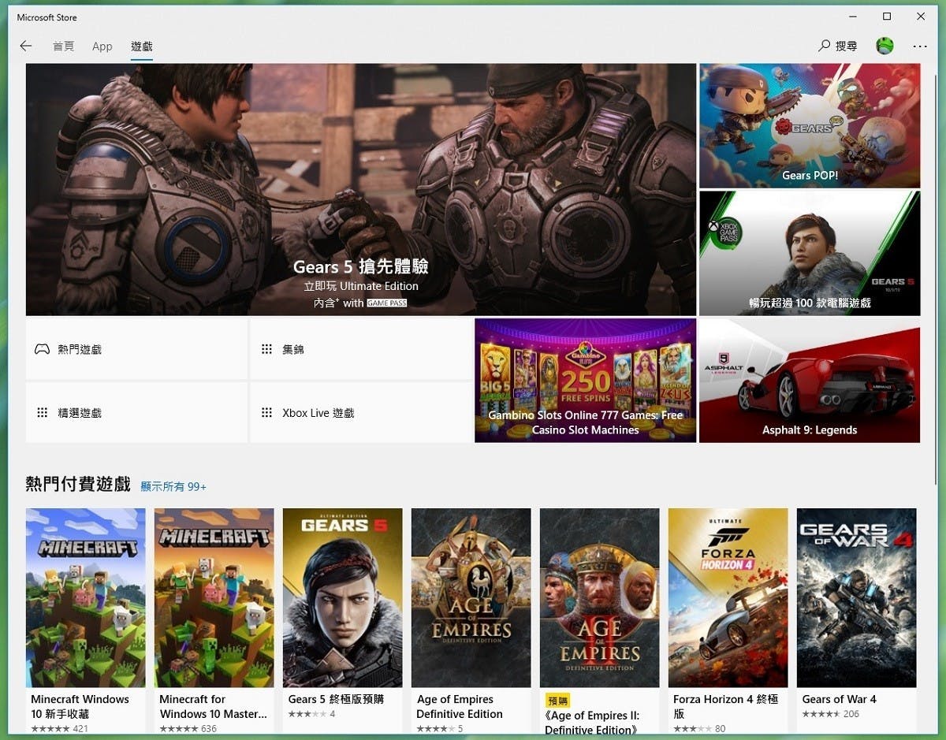Maximize the Microsoft Store window
Viewport: 946px width, 740px height.
887,17
